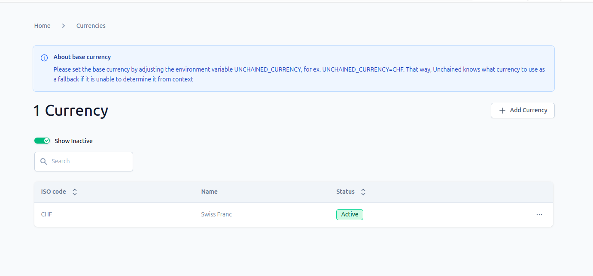The width and height of the screenshot is (593, 276).
Task: Click the Active status badge
Action: 350,215
